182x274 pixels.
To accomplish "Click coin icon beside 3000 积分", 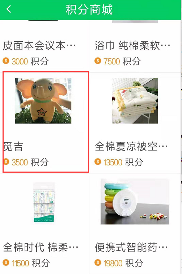I will pos(6,61).
